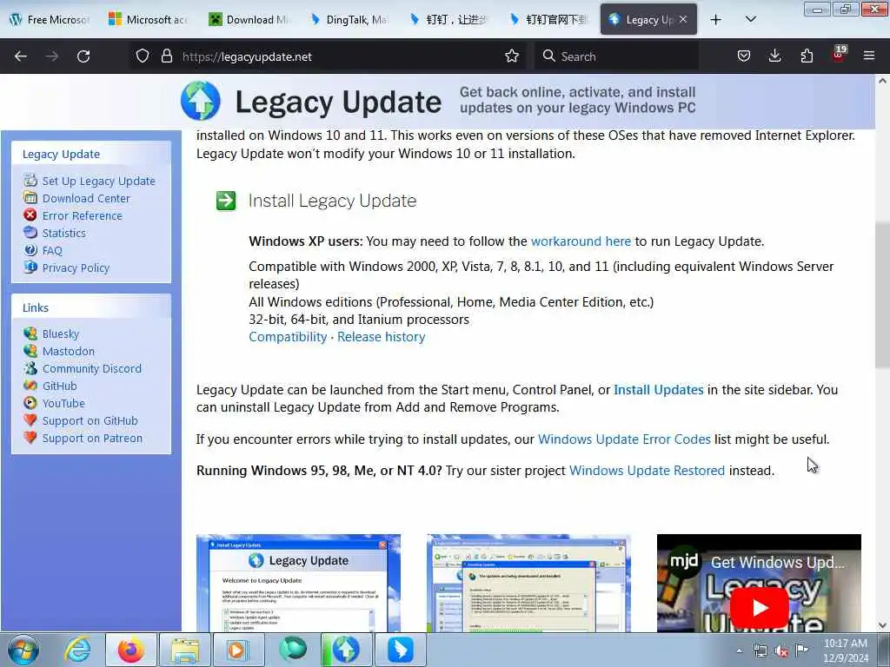This screenshot has width=890, height=667.
Task: Open a new tab with plus button
Action: click(x=716, y=20)
